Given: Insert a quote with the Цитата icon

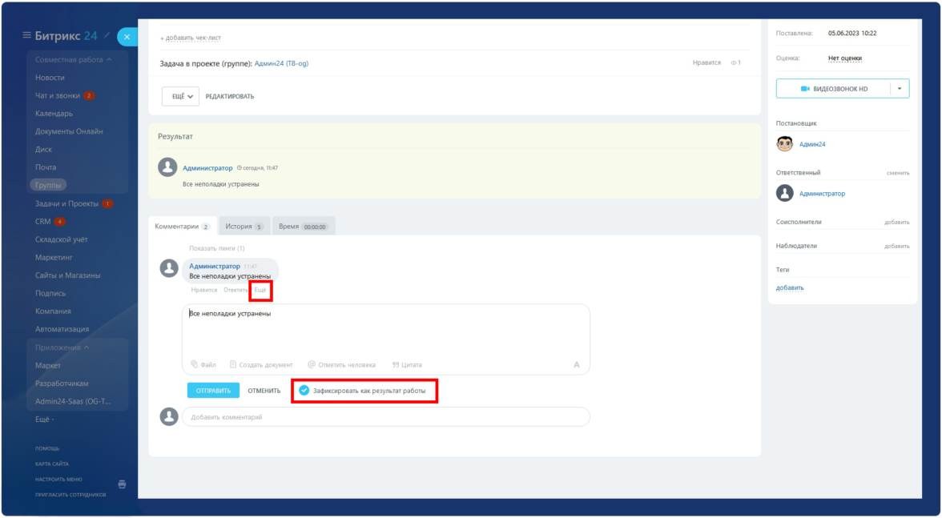Looking at the screenshot, I should click(395, 364).
